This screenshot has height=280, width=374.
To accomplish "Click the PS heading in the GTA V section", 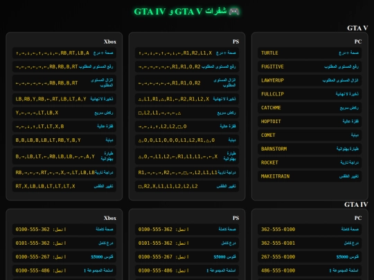I will tap(236, 41).
